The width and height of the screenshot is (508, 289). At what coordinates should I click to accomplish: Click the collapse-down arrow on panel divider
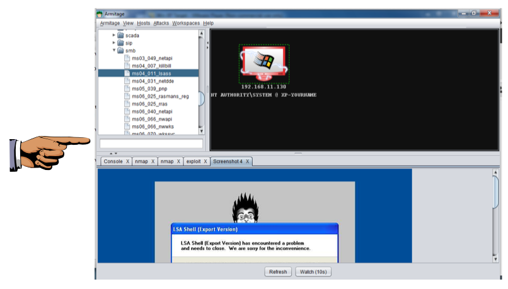click(x=116, y=154)
